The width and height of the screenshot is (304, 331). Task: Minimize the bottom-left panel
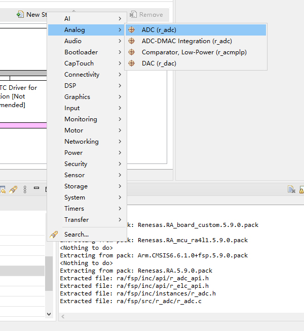click(x=36, y=188)
